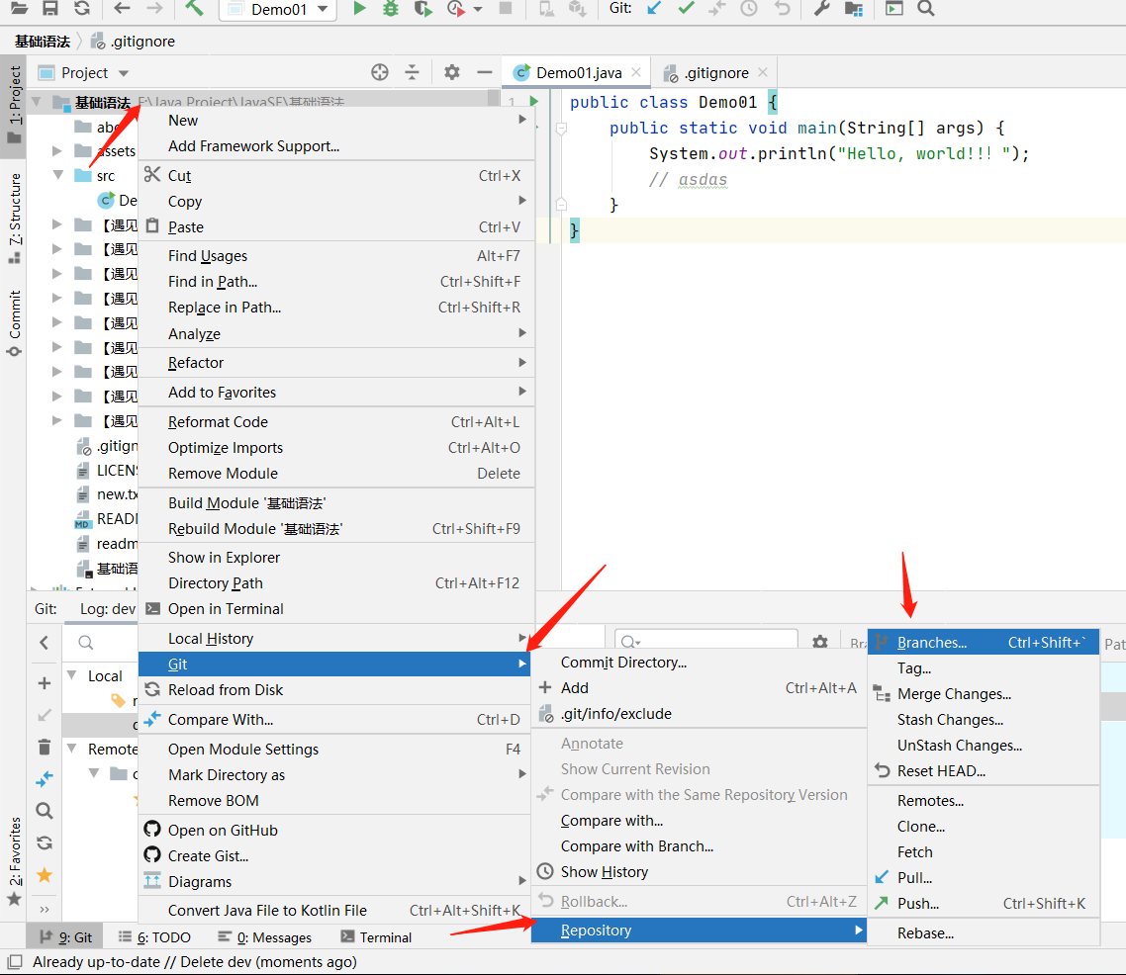Click the Git log settings gear icon
Image resolution: width=1126 pixels, height=975 pixels.
pyautogui.click(x=820, y=642)
